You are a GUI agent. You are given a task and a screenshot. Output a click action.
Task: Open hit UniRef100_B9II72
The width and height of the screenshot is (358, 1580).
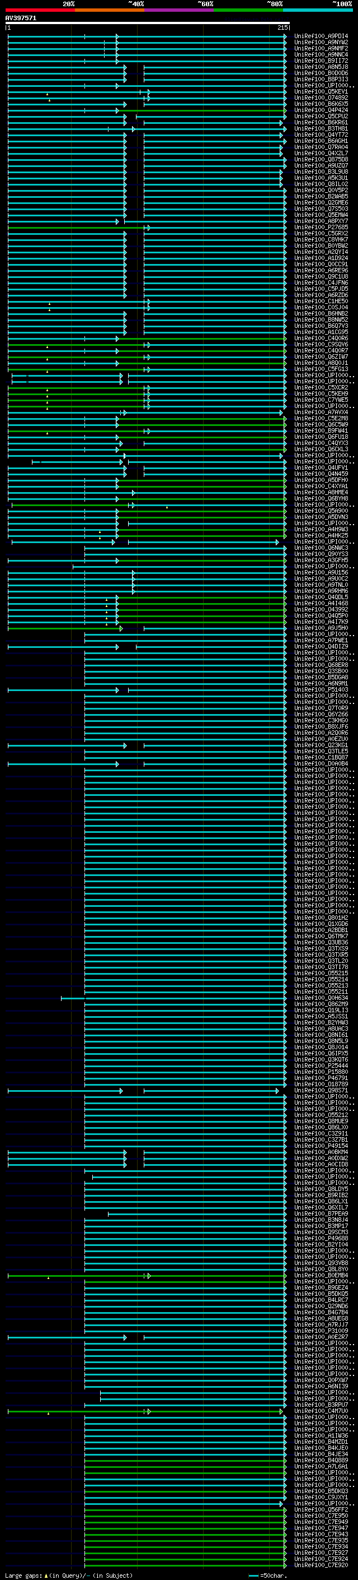[x=321, y=61]
